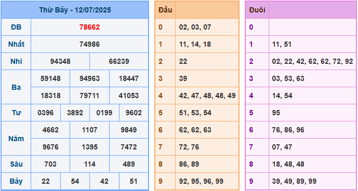Click the Ba row label
The height and width of the screenshot is (191, 358).
click(16, 87)
